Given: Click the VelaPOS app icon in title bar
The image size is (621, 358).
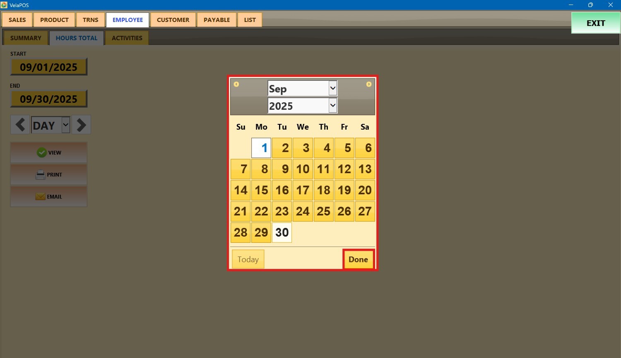Looking at the screenshot, I should [4, 5].
